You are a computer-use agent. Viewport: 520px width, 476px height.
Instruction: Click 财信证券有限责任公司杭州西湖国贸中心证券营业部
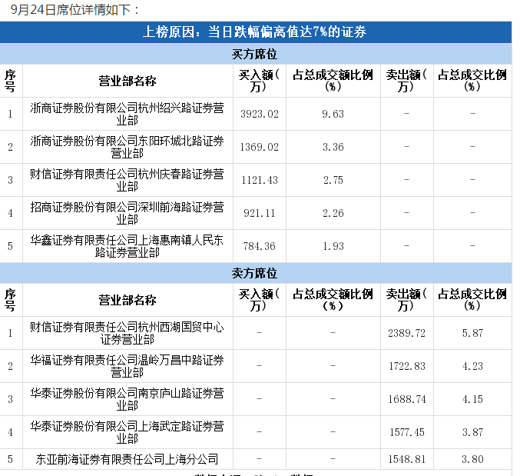(x=128, y=333)
